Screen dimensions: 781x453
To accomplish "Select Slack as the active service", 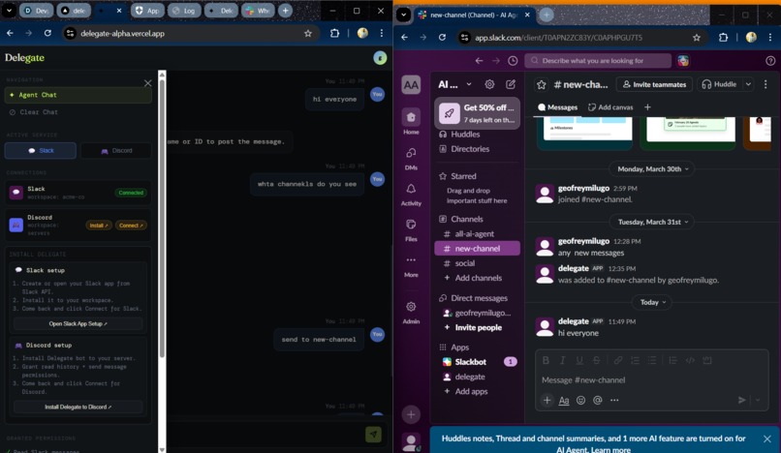I will tap(41, 150).
